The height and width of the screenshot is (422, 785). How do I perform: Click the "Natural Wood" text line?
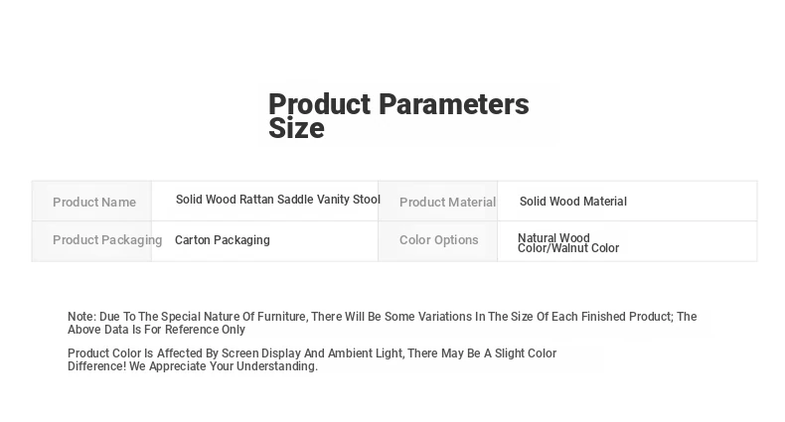[x=553, y=238]
